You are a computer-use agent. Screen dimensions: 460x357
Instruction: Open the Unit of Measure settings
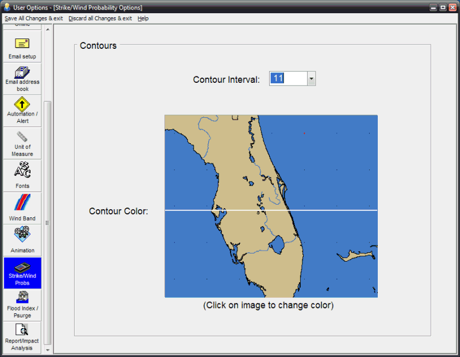[22, 143]
